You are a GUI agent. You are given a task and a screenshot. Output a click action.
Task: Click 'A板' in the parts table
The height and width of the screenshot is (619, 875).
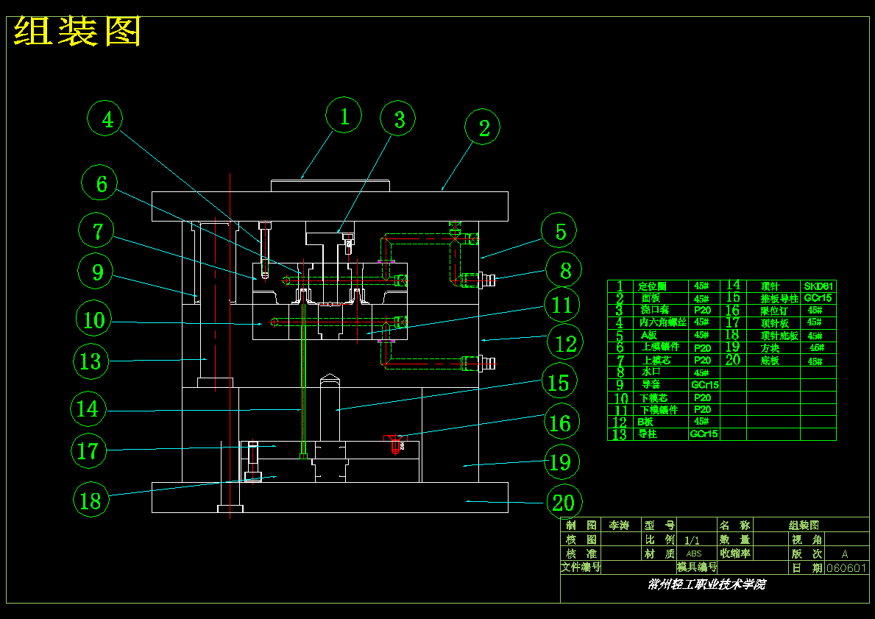[648, 335]
